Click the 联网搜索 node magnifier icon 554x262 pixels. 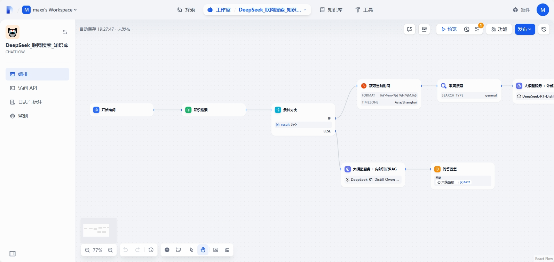(444, 86)
